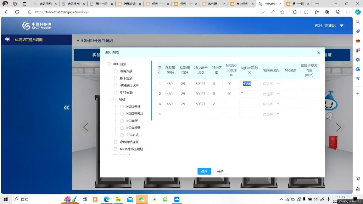363x204 pixels.
Task: Open the browser extensions puzzle icon
Action: tap(295, 12)
